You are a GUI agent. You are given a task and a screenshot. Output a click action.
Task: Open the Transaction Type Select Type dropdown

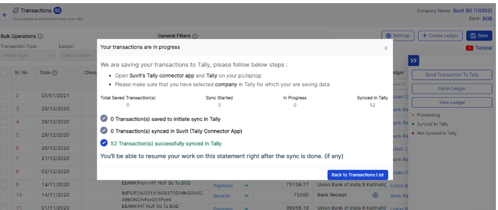[x=28, y=55]
